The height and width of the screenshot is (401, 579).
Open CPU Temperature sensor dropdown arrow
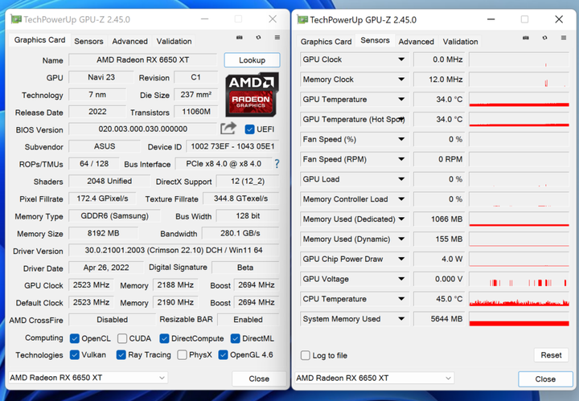401,298
